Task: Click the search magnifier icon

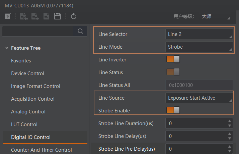Action: [x=80, y=31]
